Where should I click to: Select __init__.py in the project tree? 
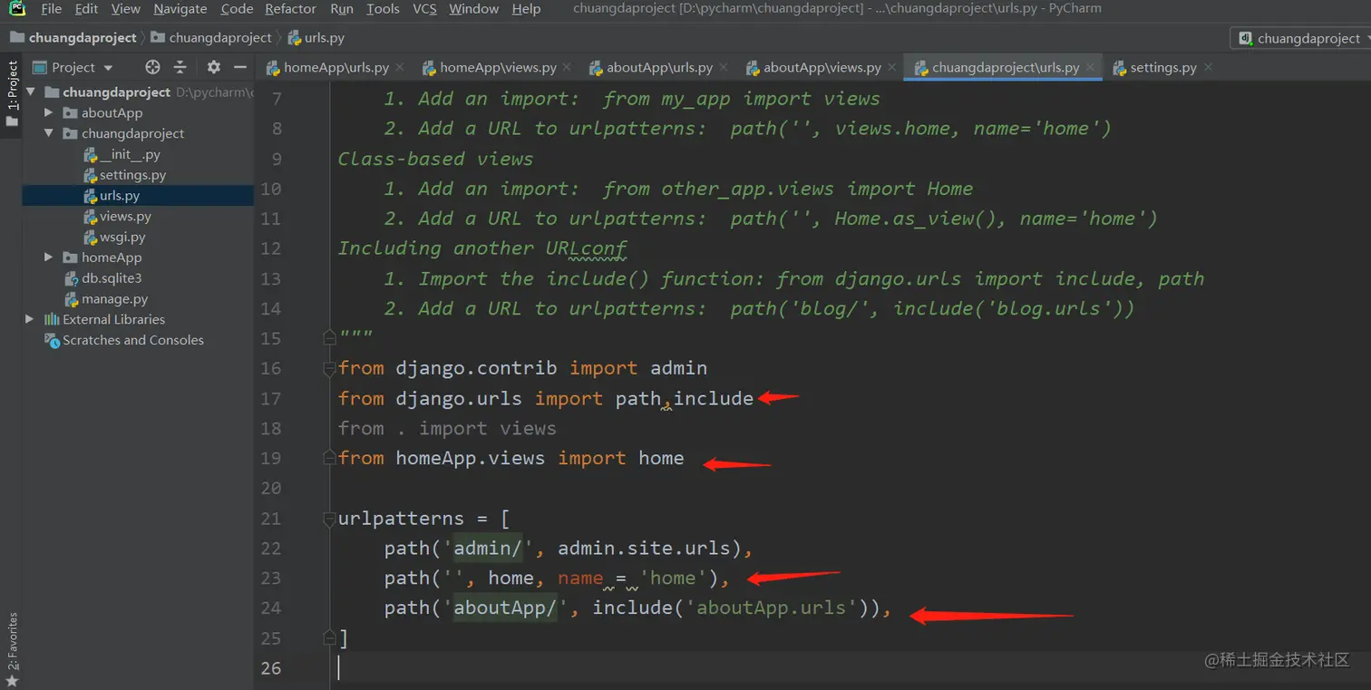pyautogui.click(x=130, y=154)
